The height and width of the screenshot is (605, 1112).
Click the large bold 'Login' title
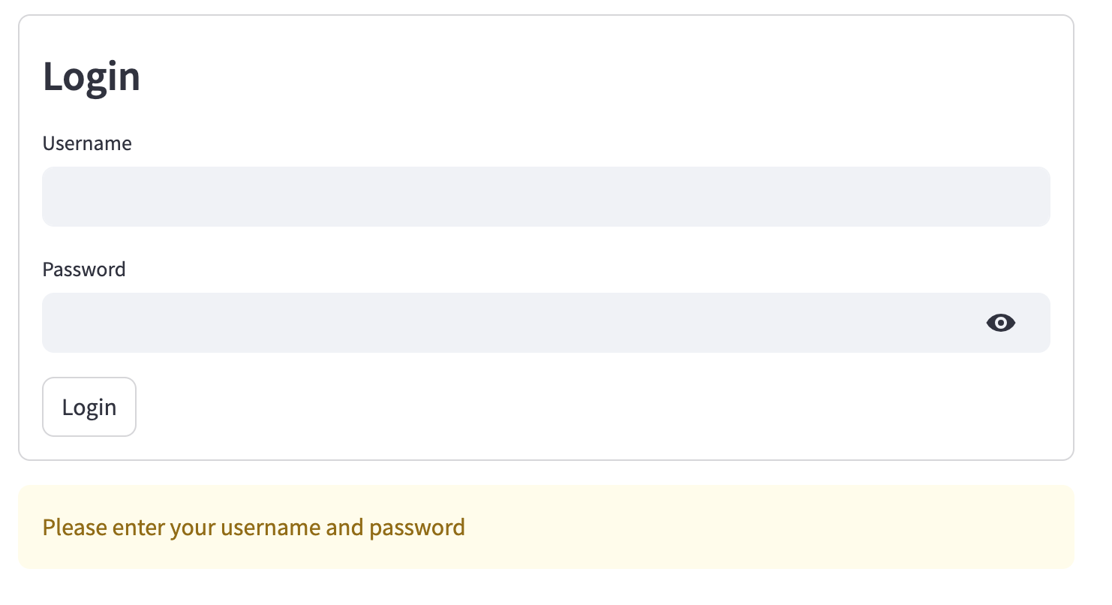pos(92,77)
